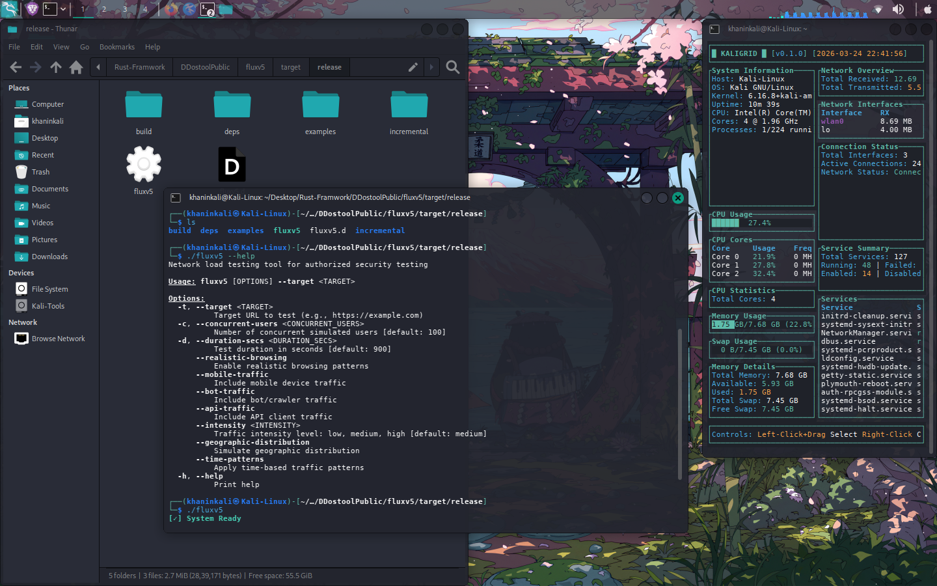Click the blue bird browser icon in the panel

(x=189, y=9)
